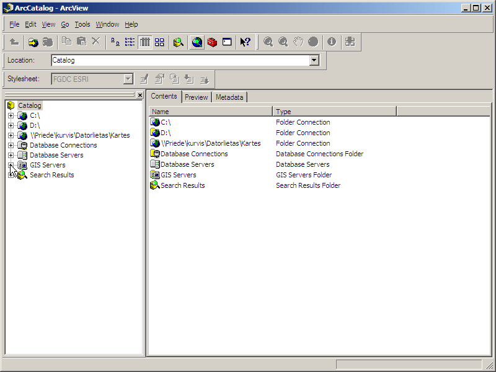Click the Full Extent globe icon
Screen dimensions: 496x372
(313, 42)
